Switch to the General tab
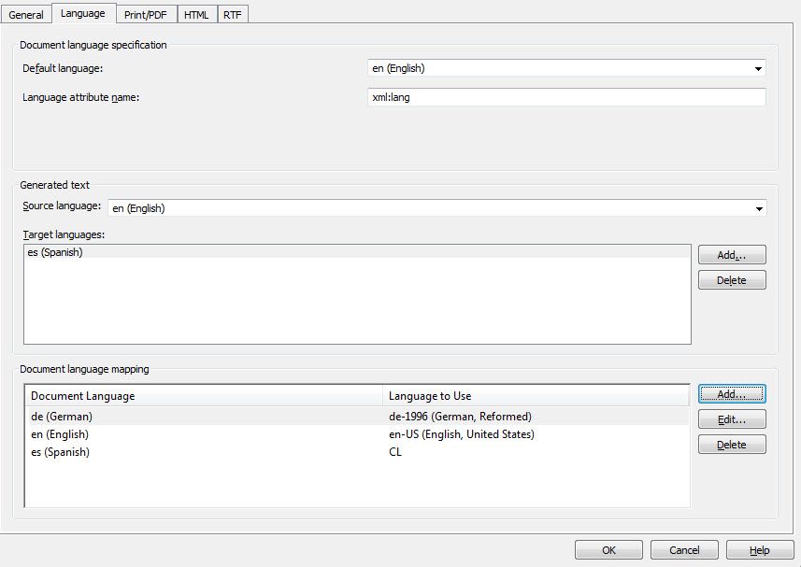Viewport: 801px width, 567px height. click(x=26, y=15)
